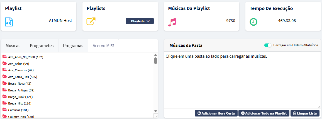Click the Brega_Funk folder icon
The width and height of the screenshot is (322, 119).
(x=4, y=97)
